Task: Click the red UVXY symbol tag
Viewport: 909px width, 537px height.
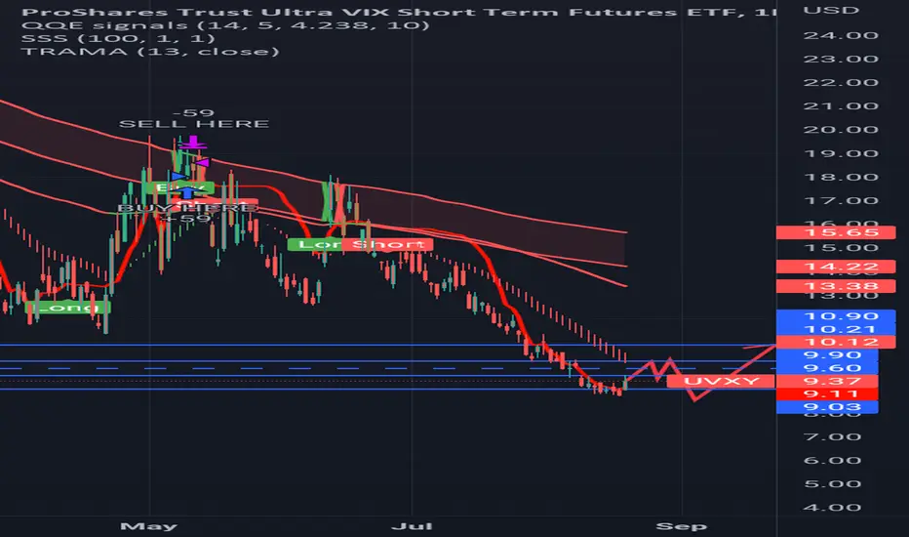Action: pyautogui.click(x=721, y=382)
